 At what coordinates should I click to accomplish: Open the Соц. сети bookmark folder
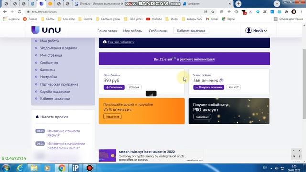click(x=66, y=19)
